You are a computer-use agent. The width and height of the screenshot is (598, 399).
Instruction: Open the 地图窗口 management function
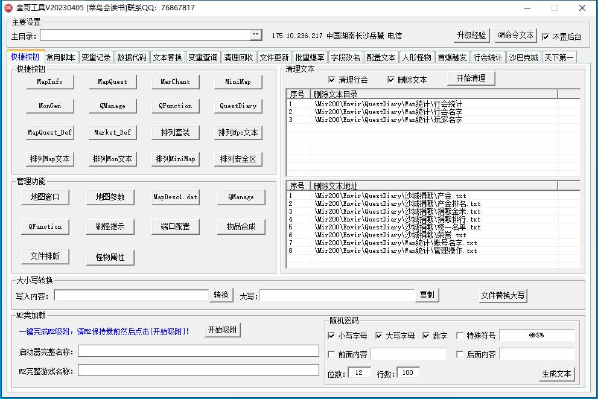click(45, 196)
